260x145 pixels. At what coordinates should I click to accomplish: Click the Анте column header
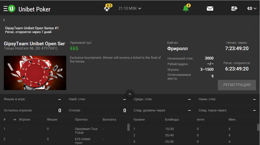(200, 120)
